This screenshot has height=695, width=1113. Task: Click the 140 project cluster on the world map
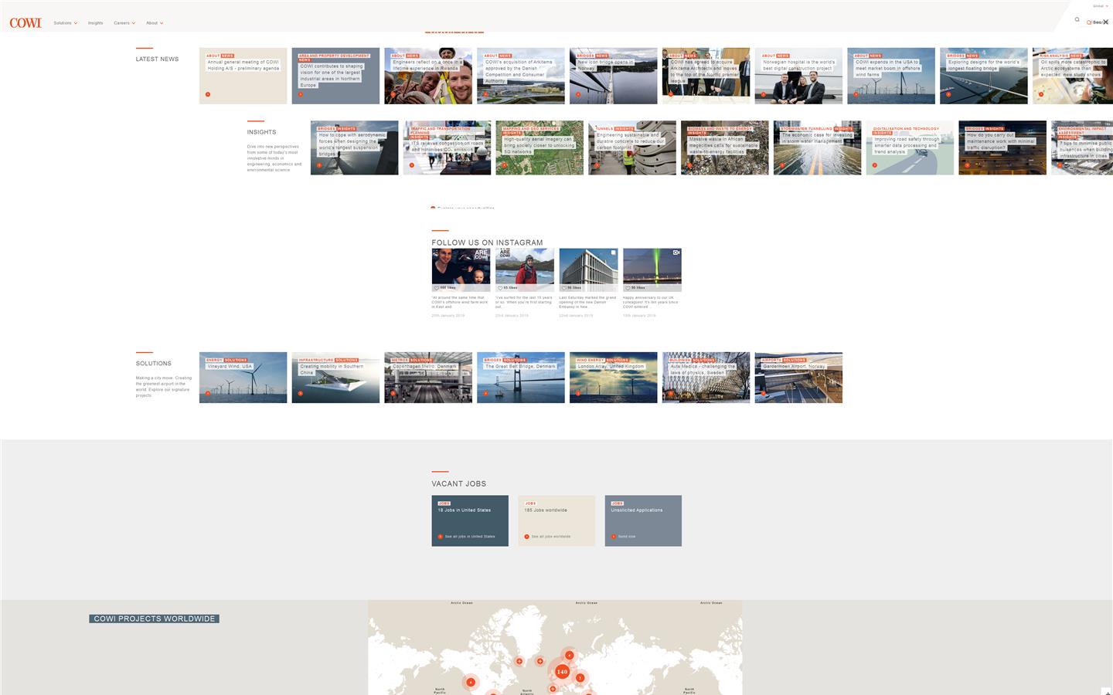pos(561,671)
